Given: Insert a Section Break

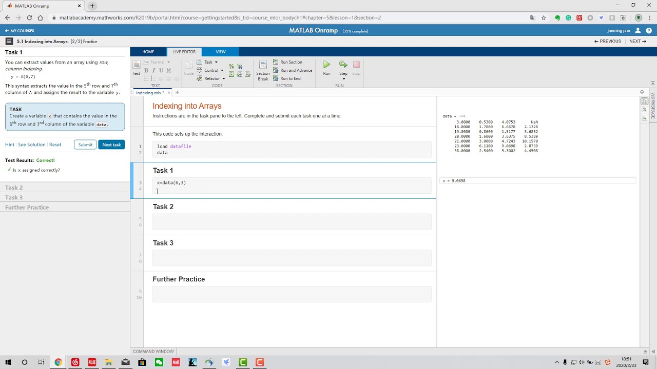Looking at the screenshot, I should click(x=263, y=70).
